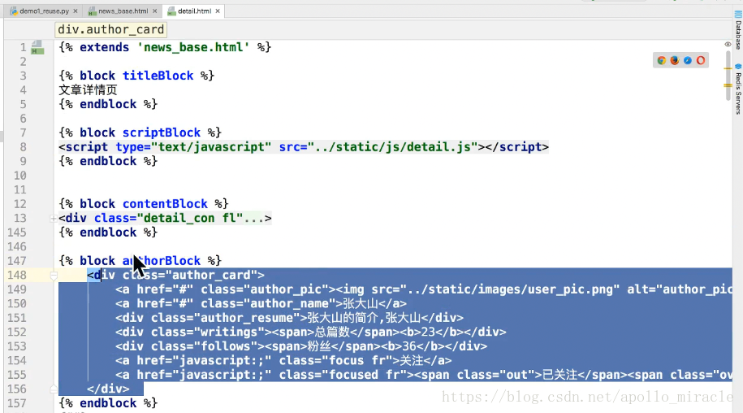743x413 pixels.
Task: Open preview in Chrome browser icon
Action: 662,60
